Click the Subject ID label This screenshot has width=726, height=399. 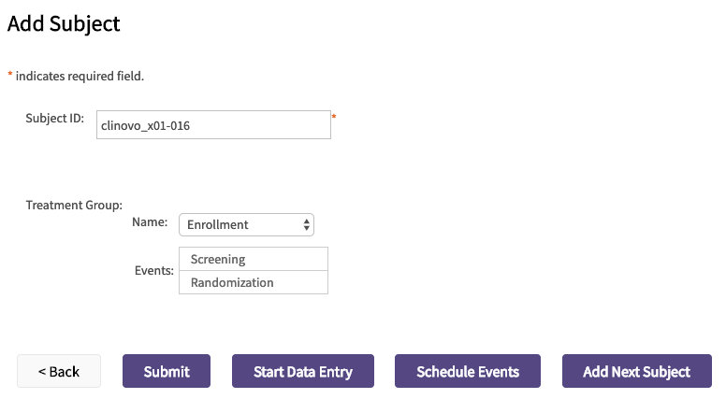click(55, 119)
